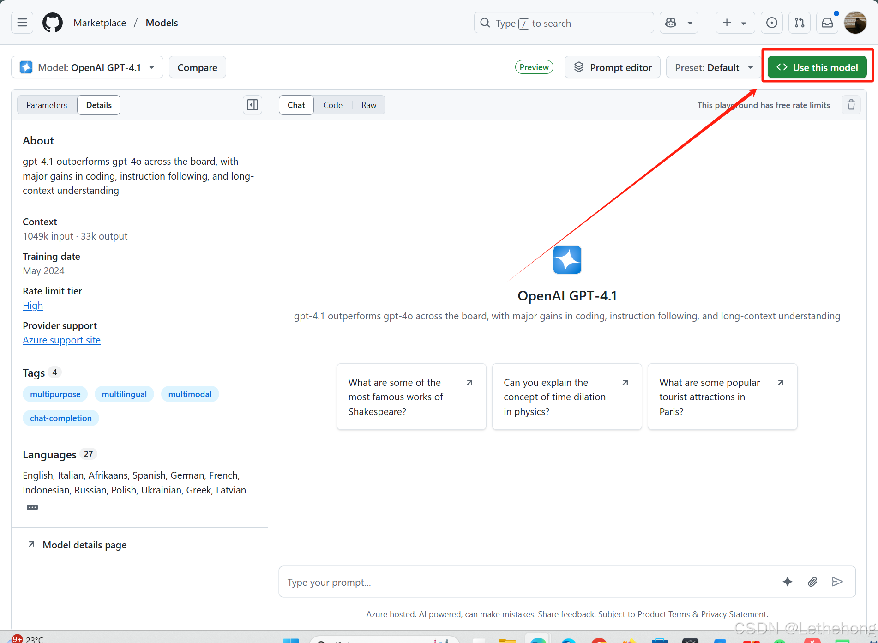878x643 pixels.
Task: Send the prompt with arrow icon
Action: point(837,582)
